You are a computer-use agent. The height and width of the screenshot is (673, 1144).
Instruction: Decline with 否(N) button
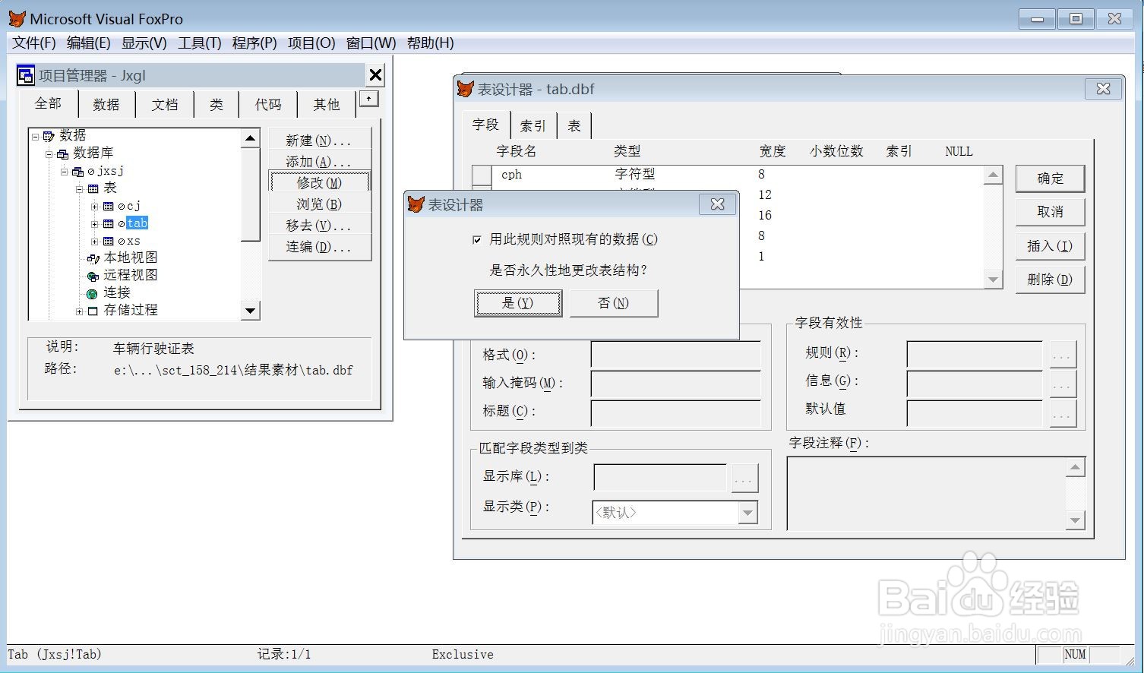[614, 303]
